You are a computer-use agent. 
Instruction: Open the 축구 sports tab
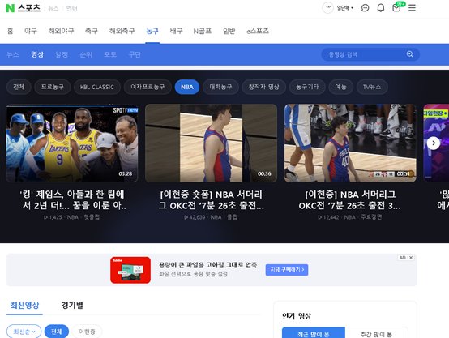pos(92,31)
